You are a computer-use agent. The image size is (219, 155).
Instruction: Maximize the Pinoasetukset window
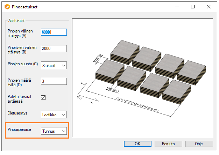click(x=192, y=7)
